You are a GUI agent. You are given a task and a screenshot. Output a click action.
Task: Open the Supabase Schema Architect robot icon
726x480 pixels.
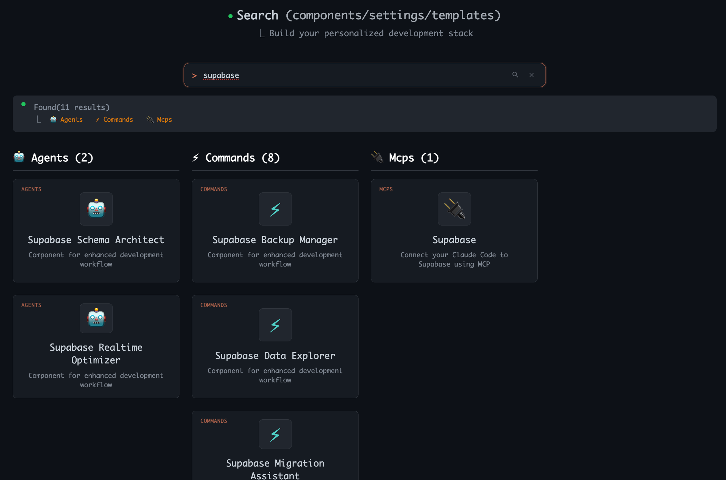[96, 209]
